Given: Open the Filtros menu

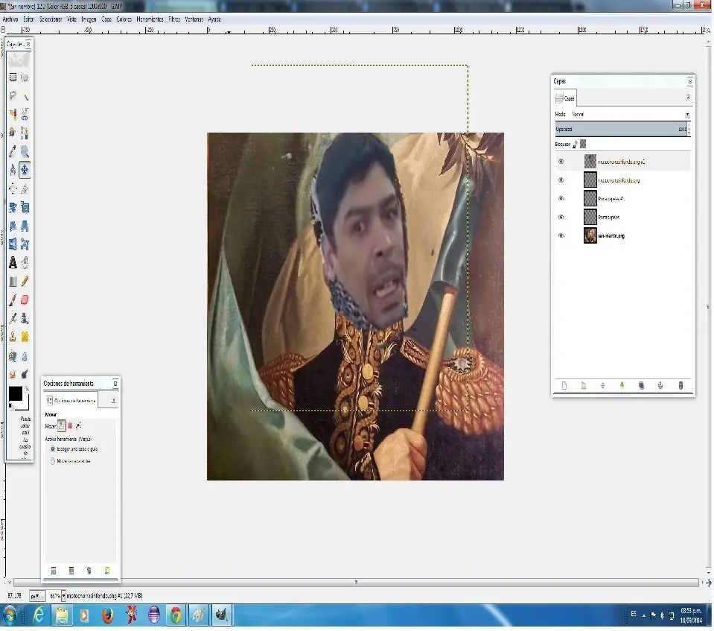Looking at the screenshot, I should [x=173, y=19].
